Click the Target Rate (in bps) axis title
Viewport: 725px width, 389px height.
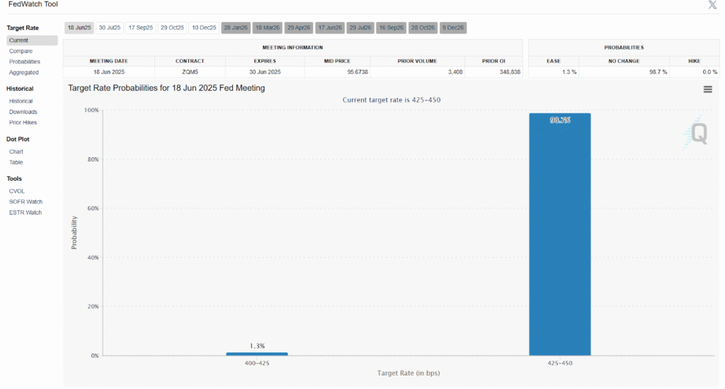click(x=409, y=373)
